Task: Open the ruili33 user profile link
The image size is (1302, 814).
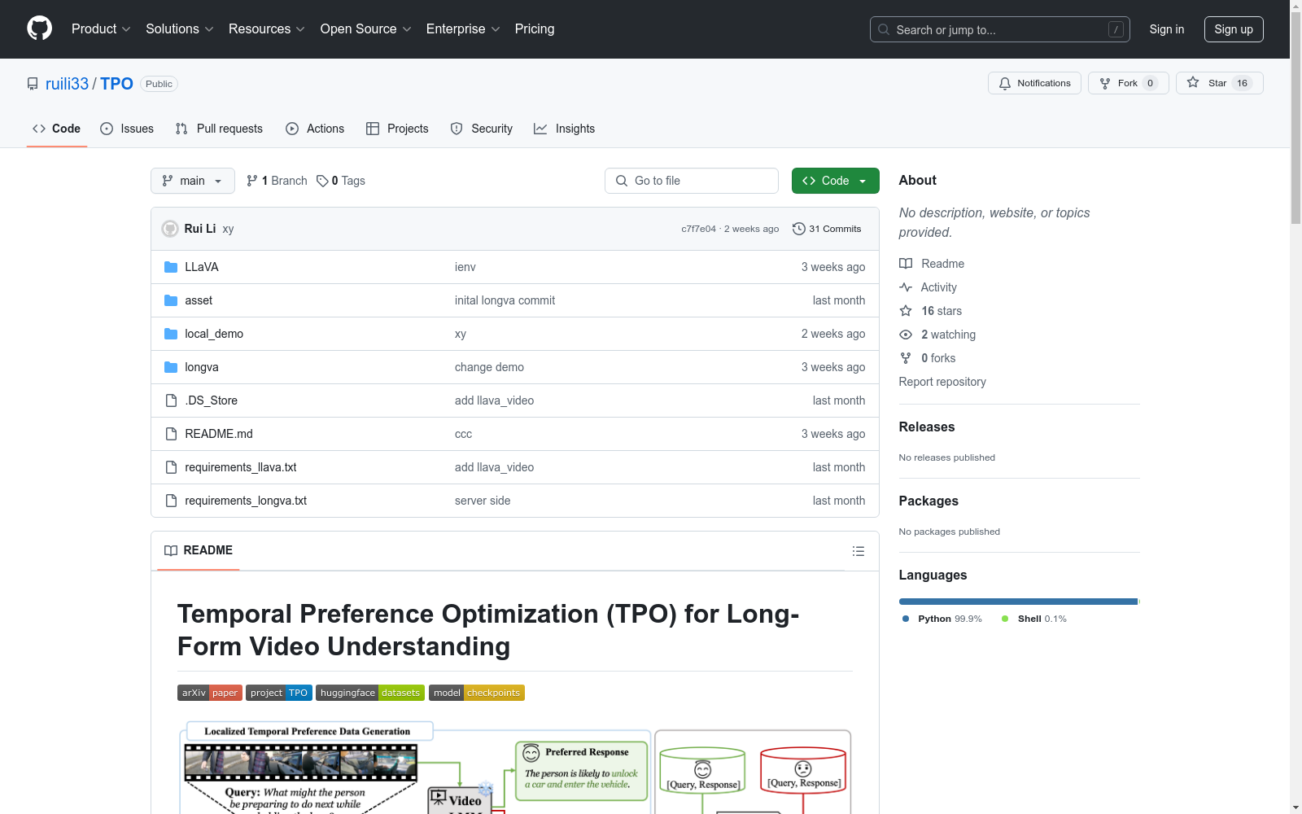Action: click(67, 84)
